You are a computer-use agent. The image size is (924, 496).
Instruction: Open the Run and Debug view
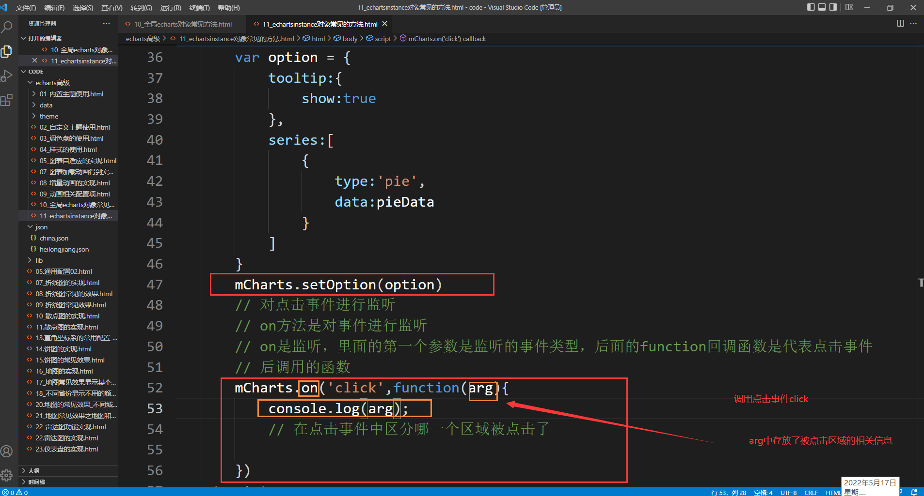pyautogui.click(x=7, y=75)
